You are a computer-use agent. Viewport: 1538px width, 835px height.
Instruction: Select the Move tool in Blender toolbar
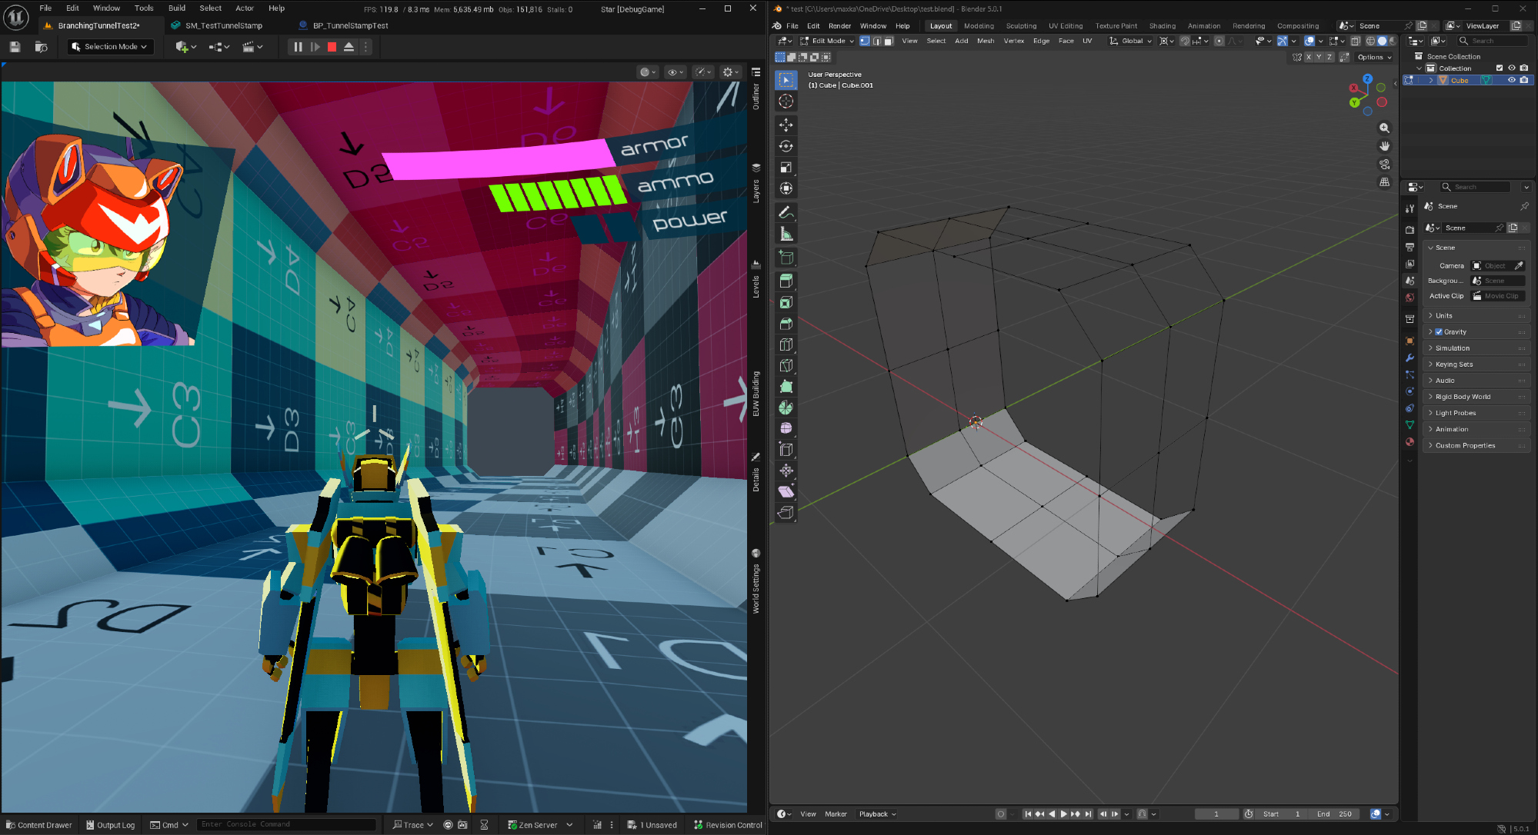click(x=786, y=125)
